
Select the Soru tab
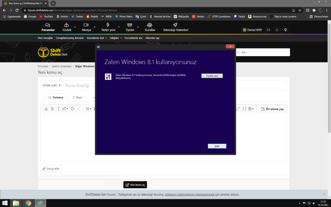coord(77,97)
